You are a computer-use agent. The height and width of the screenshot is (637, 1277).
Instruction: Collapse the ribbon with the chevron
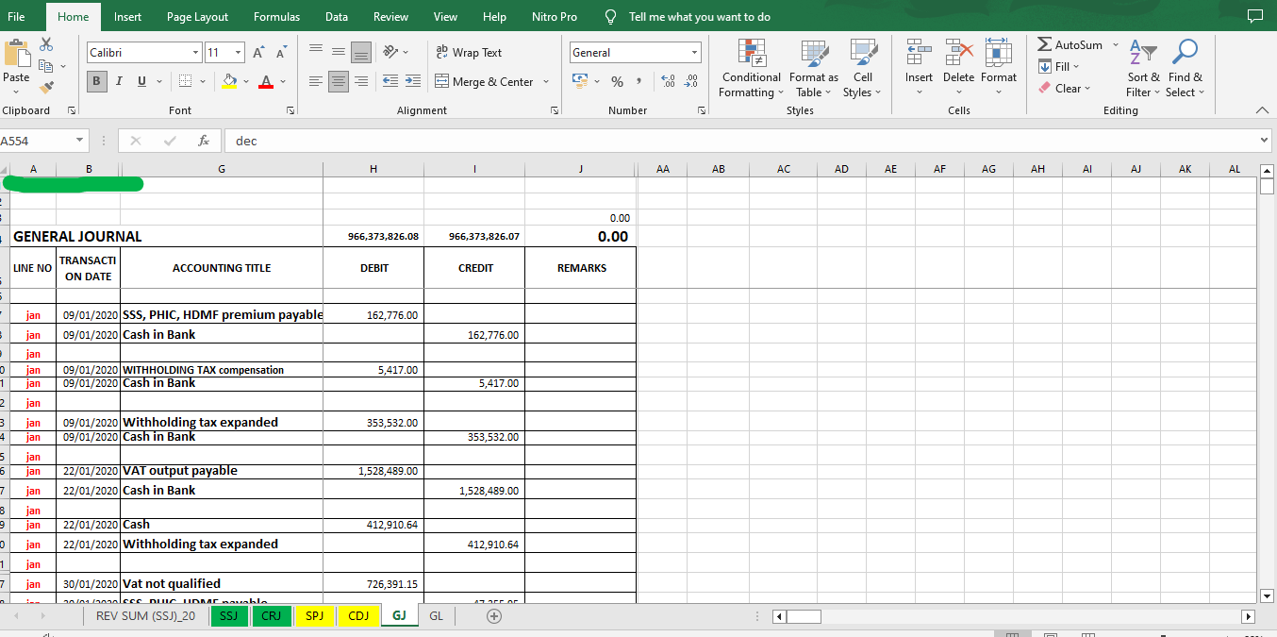point(1263,110)
